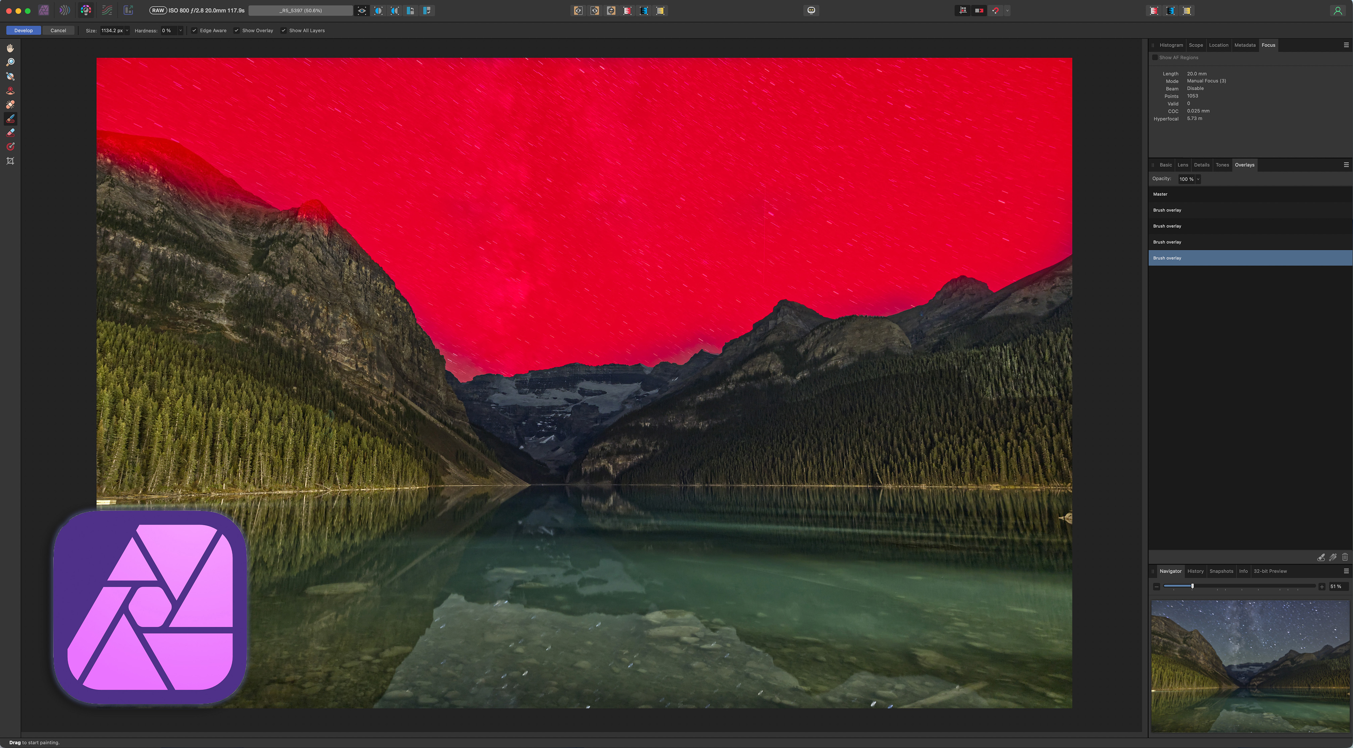Expand the Hardness percentage dropdown

[180, 31]
